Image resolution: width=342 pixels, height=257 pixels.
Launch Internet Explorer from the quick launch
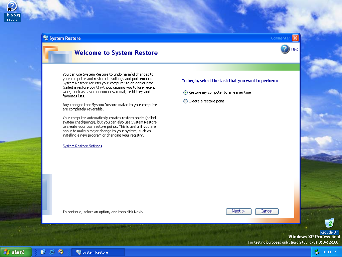coord(52,252)
